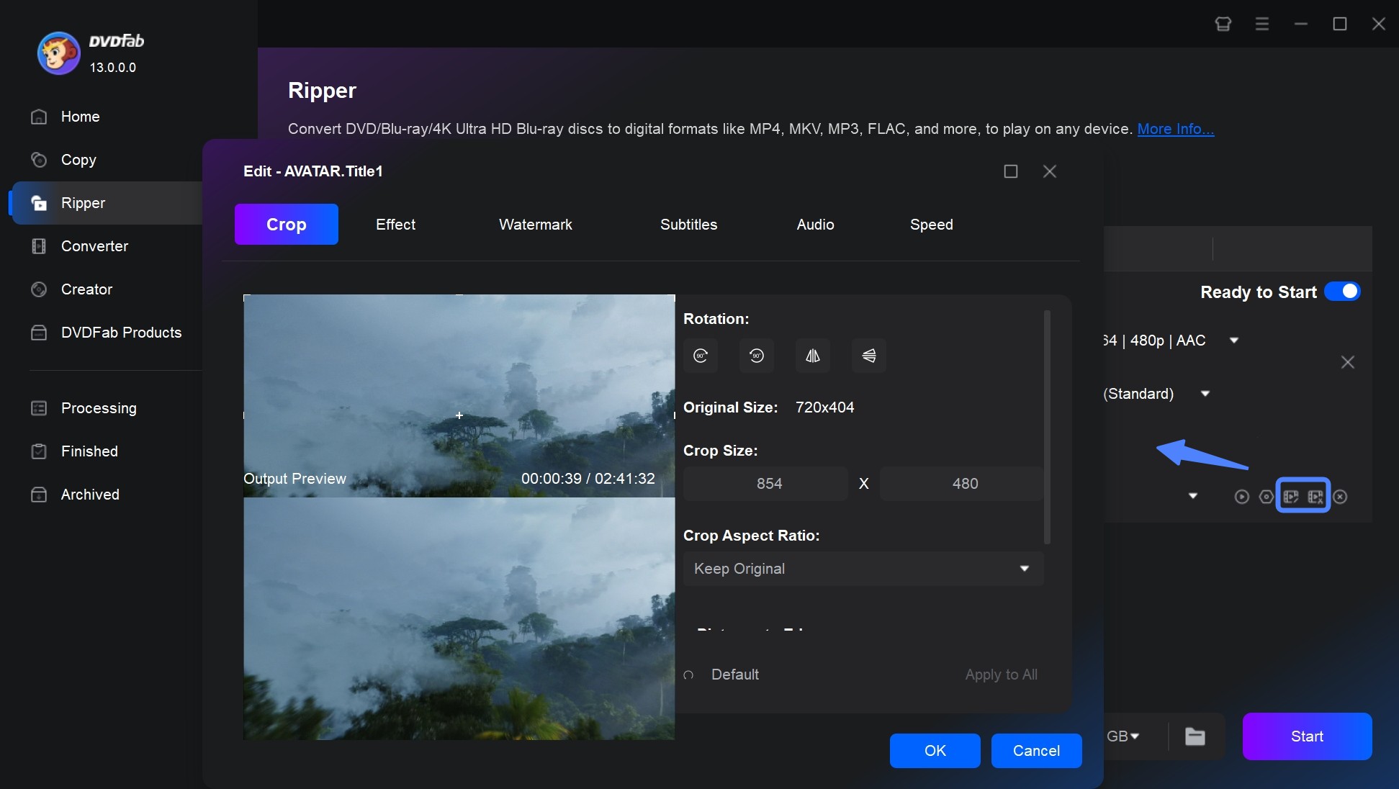Image resolution: width=1399 pixels, height=789 pixels.
Task: Click the More Info link
Action: coord(1174,127)
